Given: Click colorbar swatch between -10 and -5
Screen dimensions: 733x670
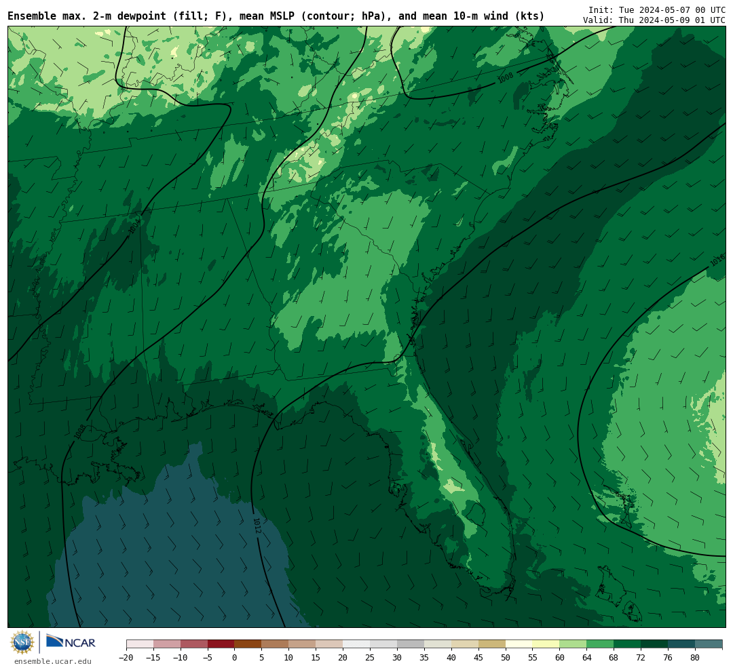Looking at the screenshot, I should (x=194, y=644).
